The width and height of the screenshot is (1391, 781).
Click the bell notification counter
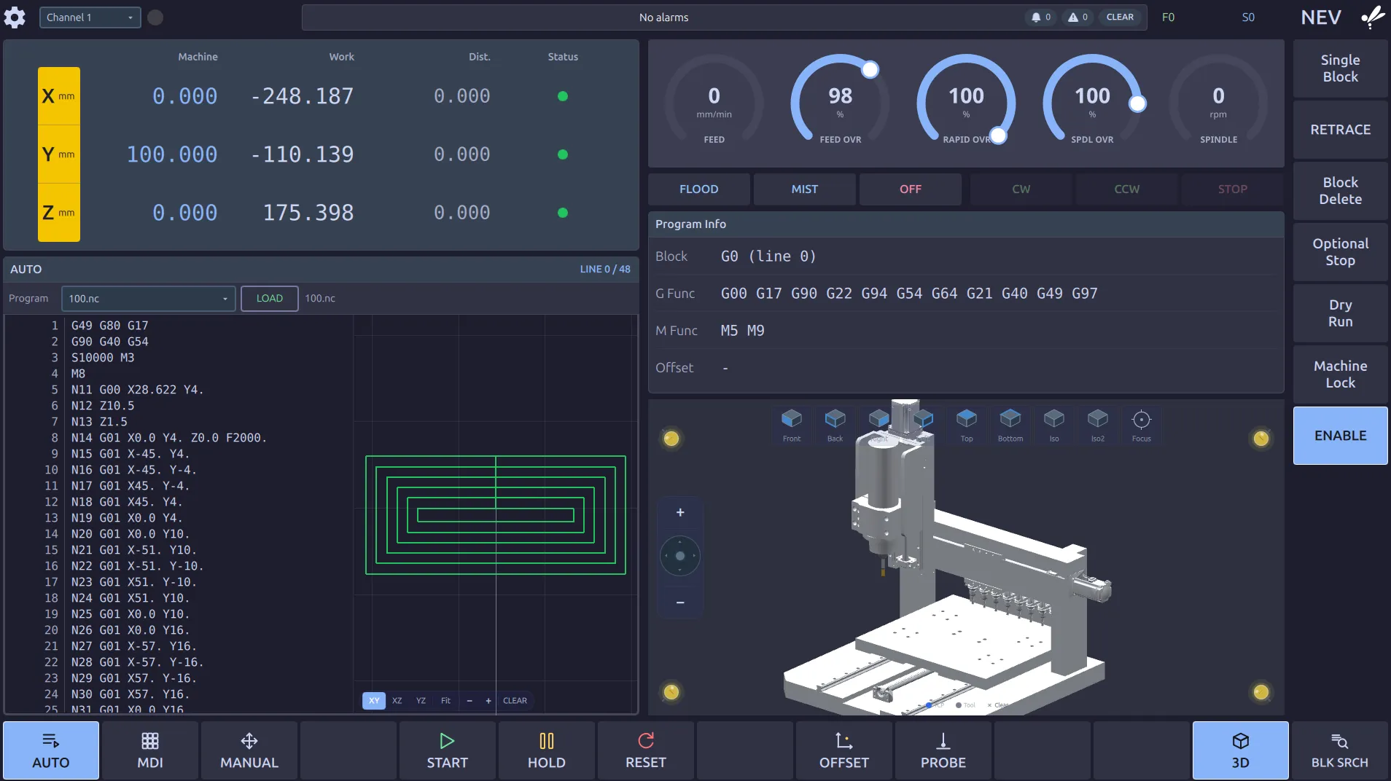coord(1040,17)
